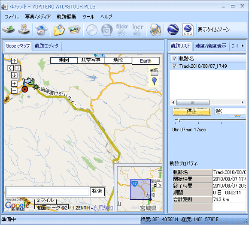Open the 遅く playback speed dropdown
This screenshot has width=249, height=225.
point(230,111)
